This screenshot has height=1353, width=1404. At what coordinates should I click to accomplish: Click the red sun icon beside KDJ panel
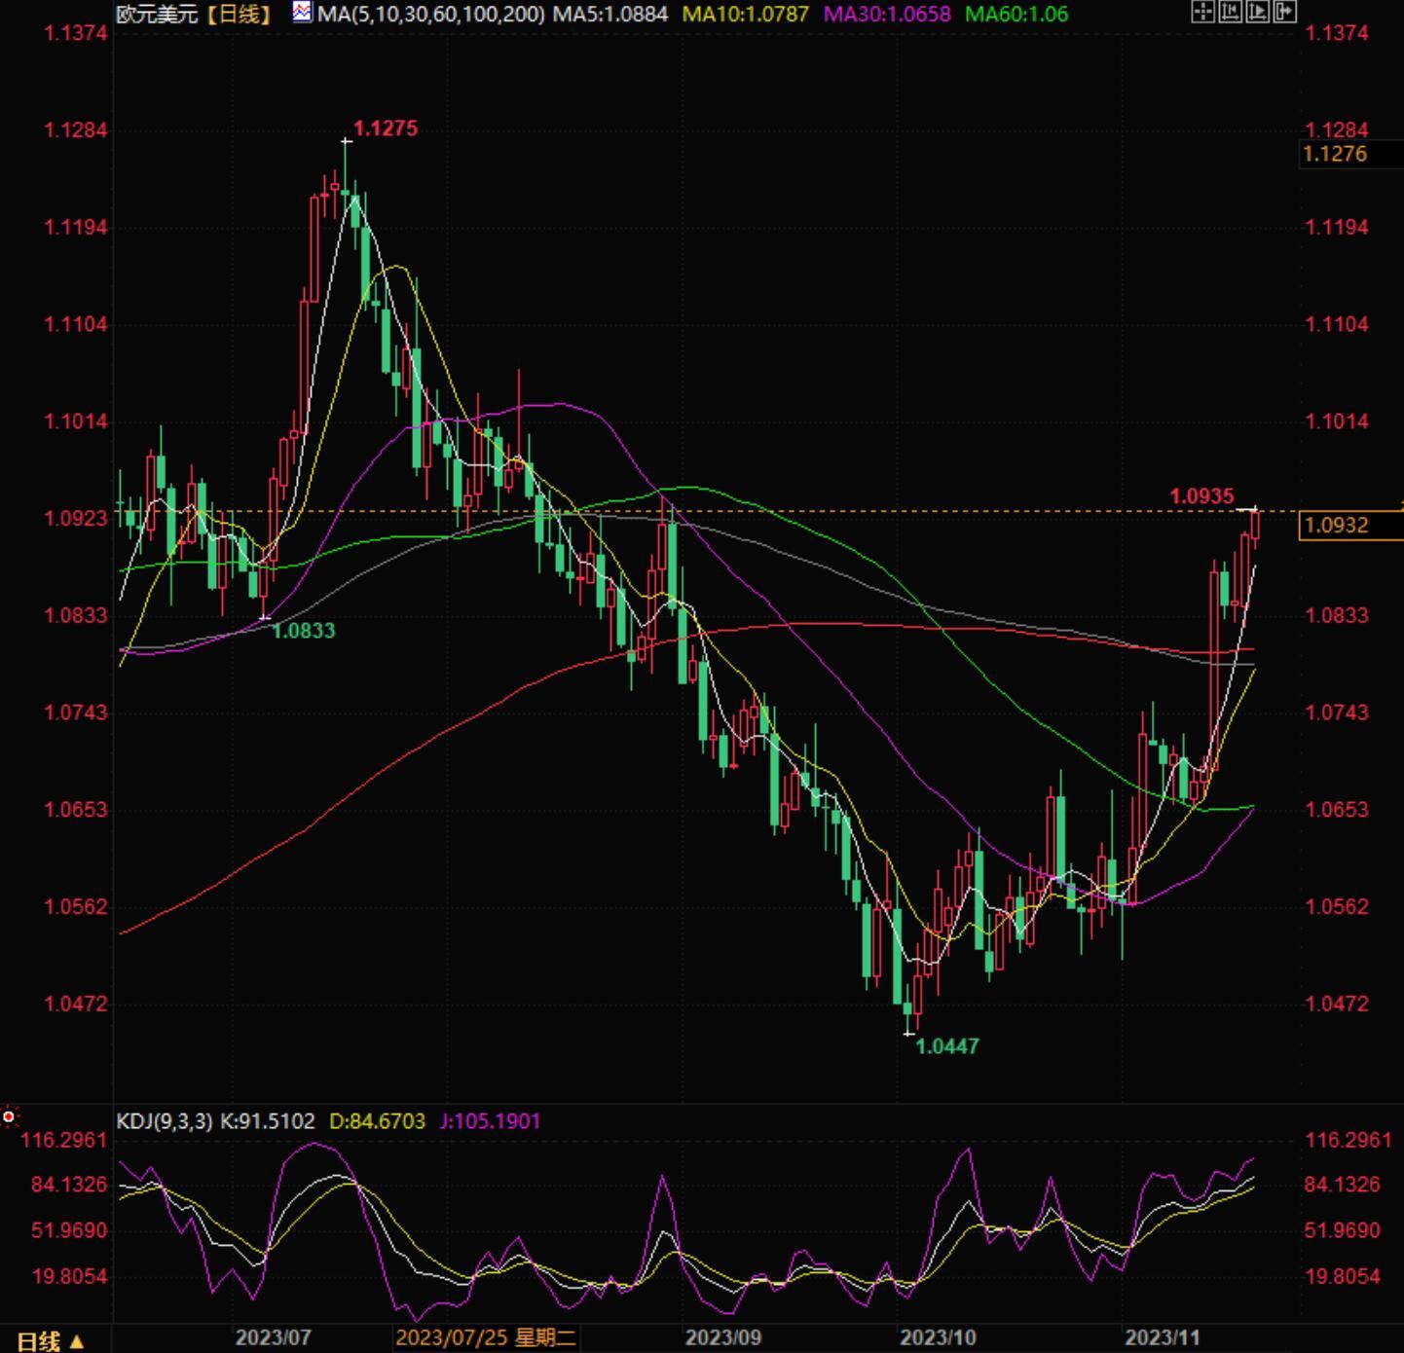click(9, 1116)
